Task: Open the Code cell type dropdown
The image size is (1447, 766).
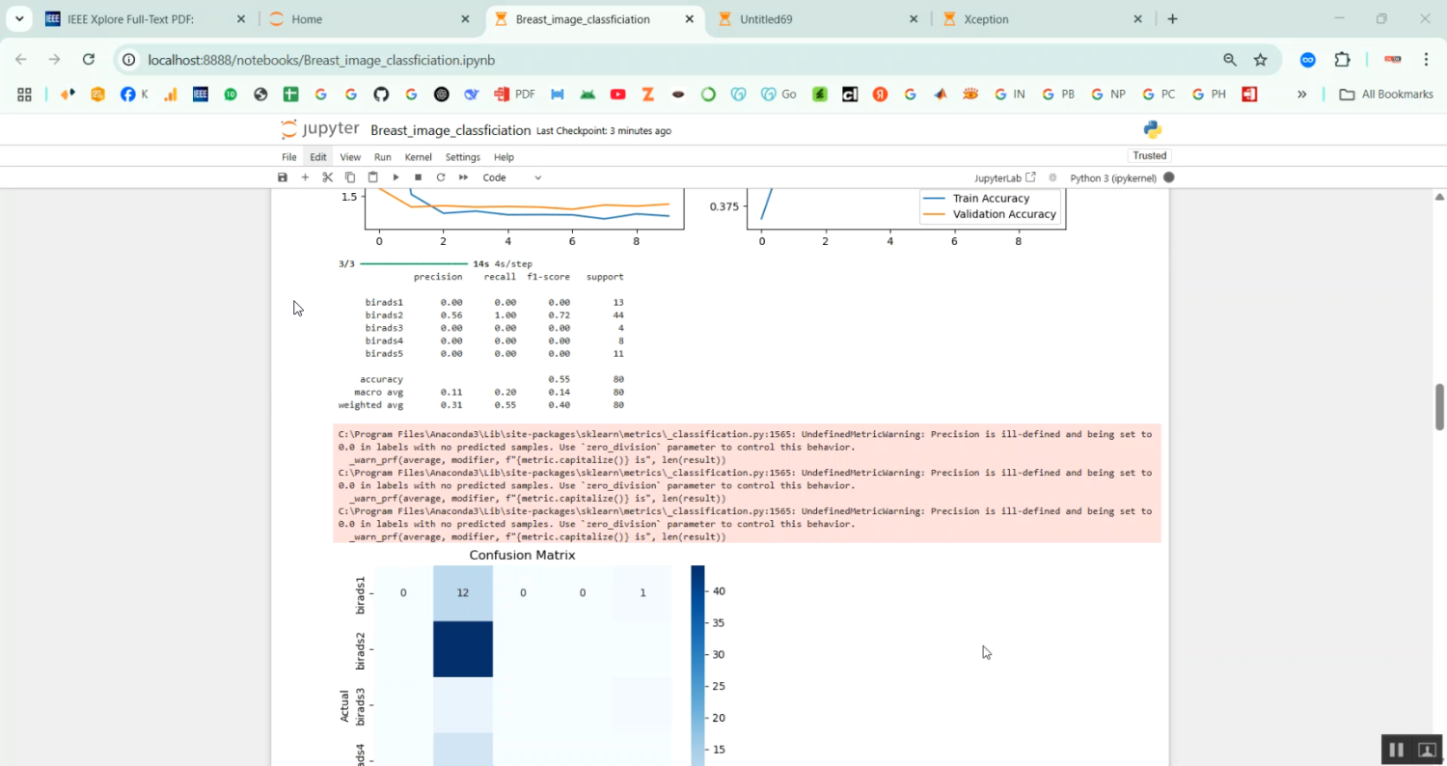Action: click(x=511, y=178)
